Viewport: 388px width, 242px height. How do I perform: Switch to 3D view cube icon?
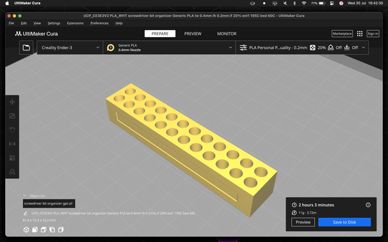[26, 230]
